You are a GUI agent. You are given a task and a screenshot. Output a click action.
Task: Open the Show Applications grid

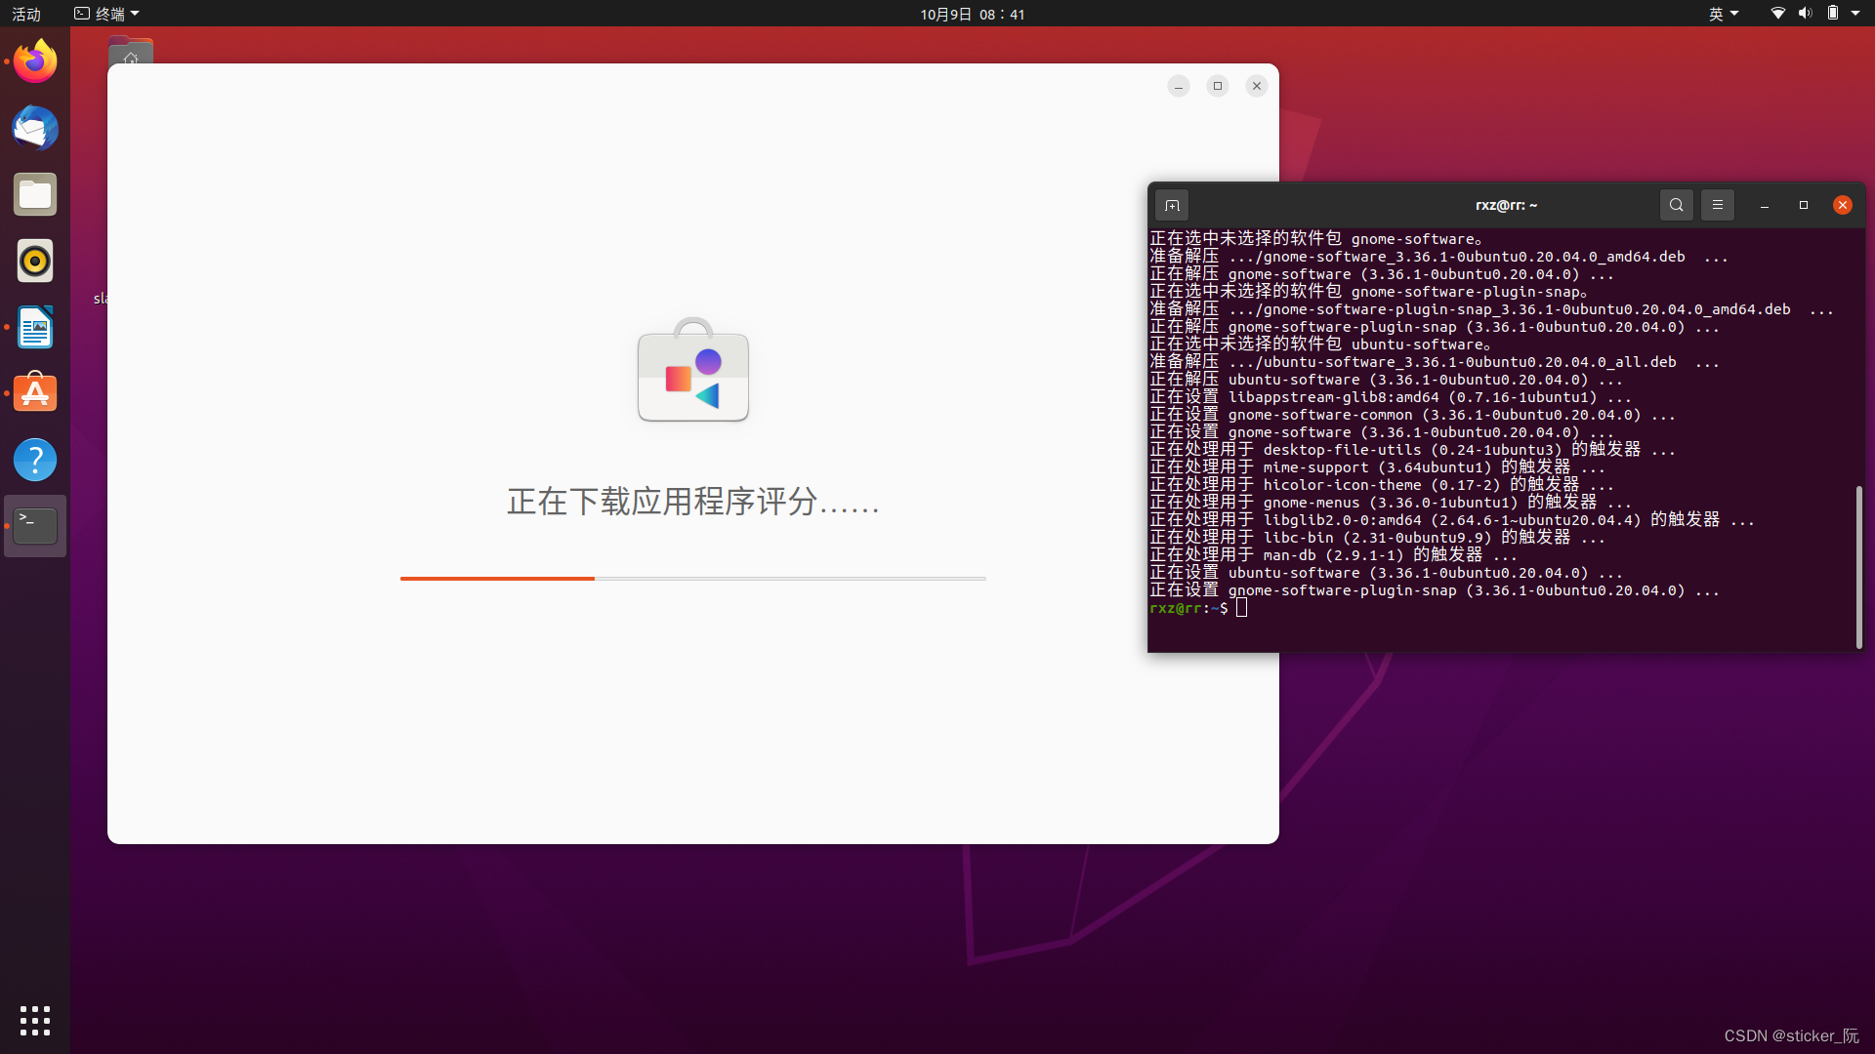tap(34, 1020)
